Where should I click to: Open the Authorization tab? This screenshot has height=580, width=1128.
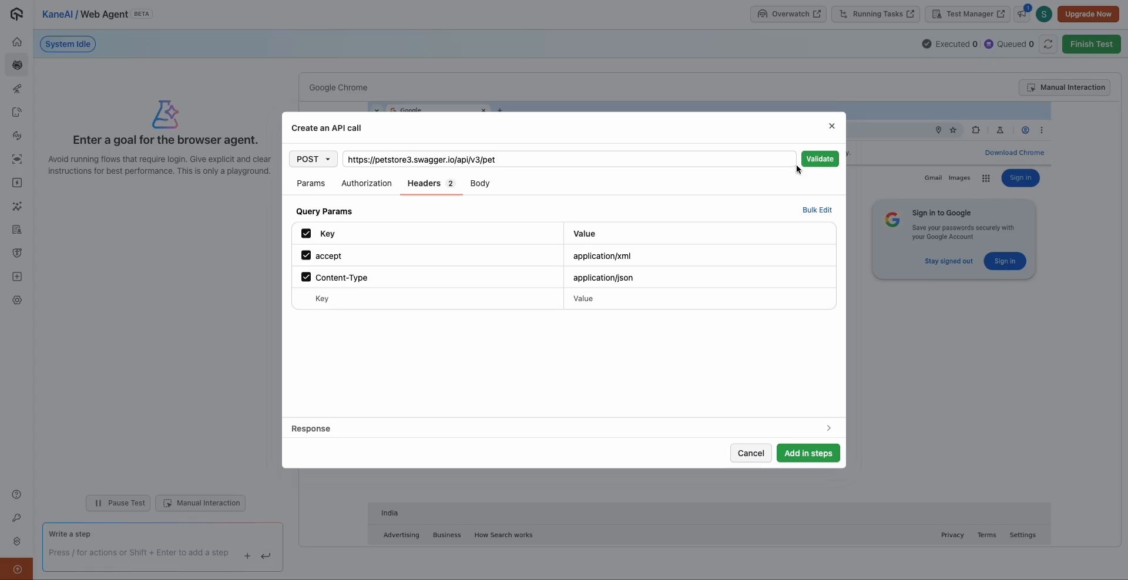tap(366, 183)
